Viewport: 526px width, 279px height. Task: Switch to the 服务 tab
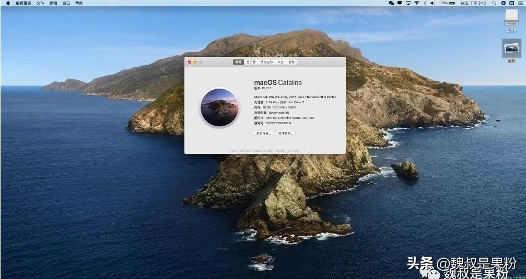coord(292,62)
